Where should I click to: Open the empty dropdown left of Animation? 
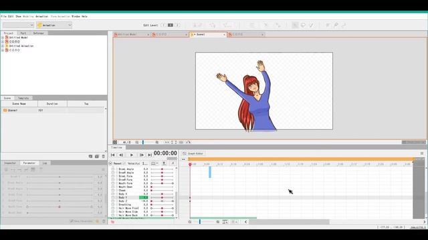tap(18, 25)
